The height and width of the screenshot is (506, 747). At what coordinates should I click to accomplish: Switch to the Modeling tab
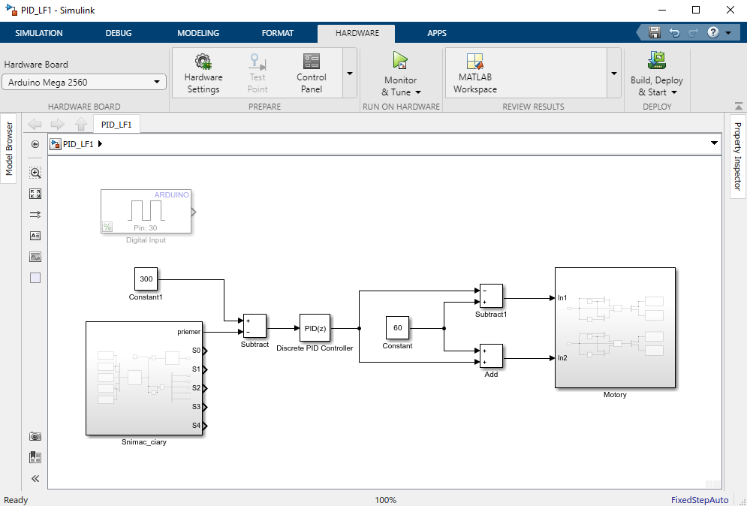tap(198, 33)
